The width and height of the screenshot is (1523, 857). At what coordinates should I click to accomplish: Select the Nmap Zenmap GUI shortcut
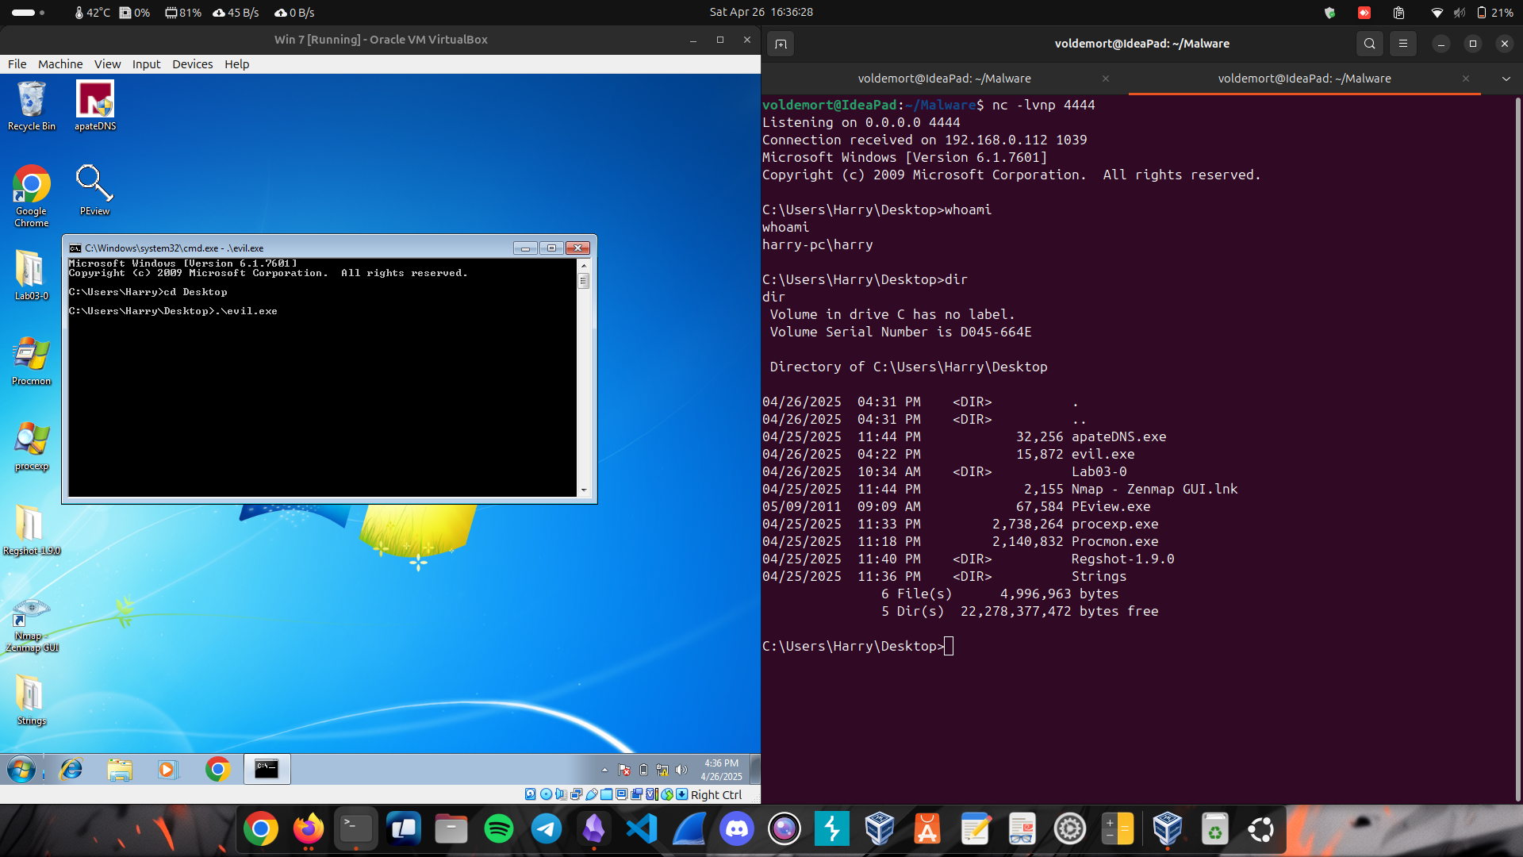32,626
